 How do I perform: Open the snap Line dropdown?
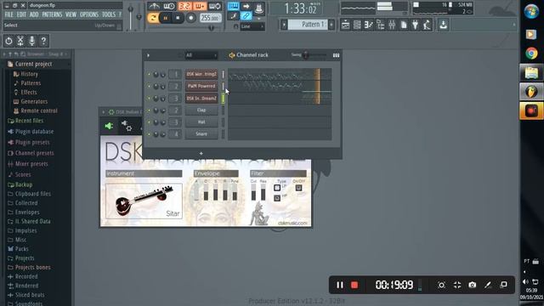[x=252, y=26]
